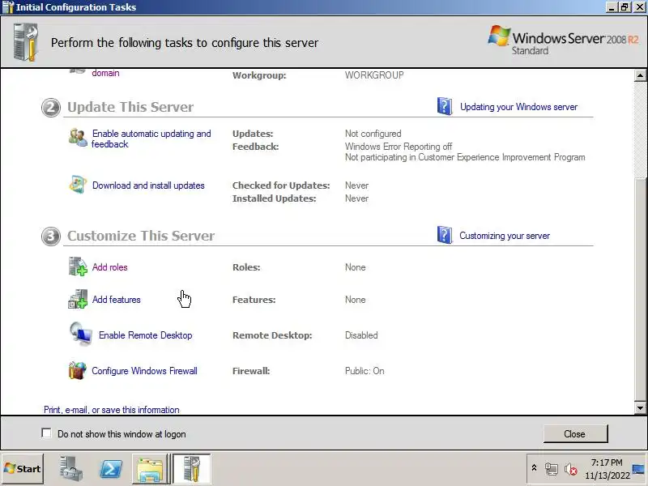This screenshot has width=648, height=486.
Task: Click the WORKGROUP value text
Action: [x=374, y=75]
